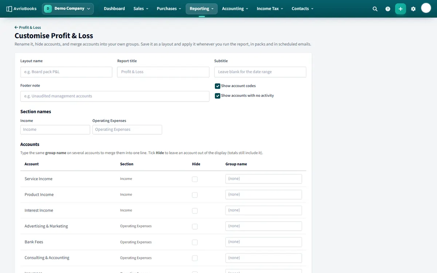The image size is (437, 273).
Task: Focus Group name field for Advertising & Marketing
Action: pos(264,226)
